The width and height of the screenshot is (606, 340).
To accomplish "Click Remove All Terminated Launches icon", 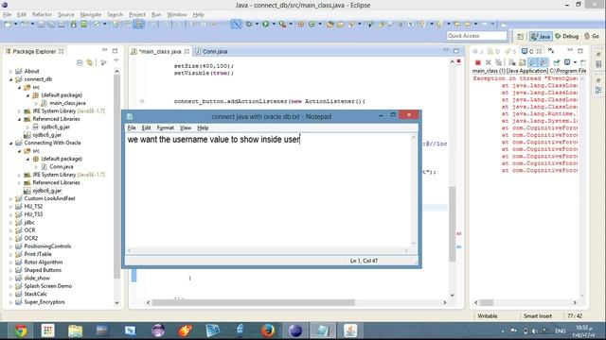I will 499,62.
